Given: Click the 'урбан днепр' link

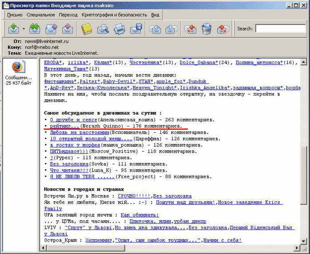Looking at the screenshot, I should pos(190,221).
